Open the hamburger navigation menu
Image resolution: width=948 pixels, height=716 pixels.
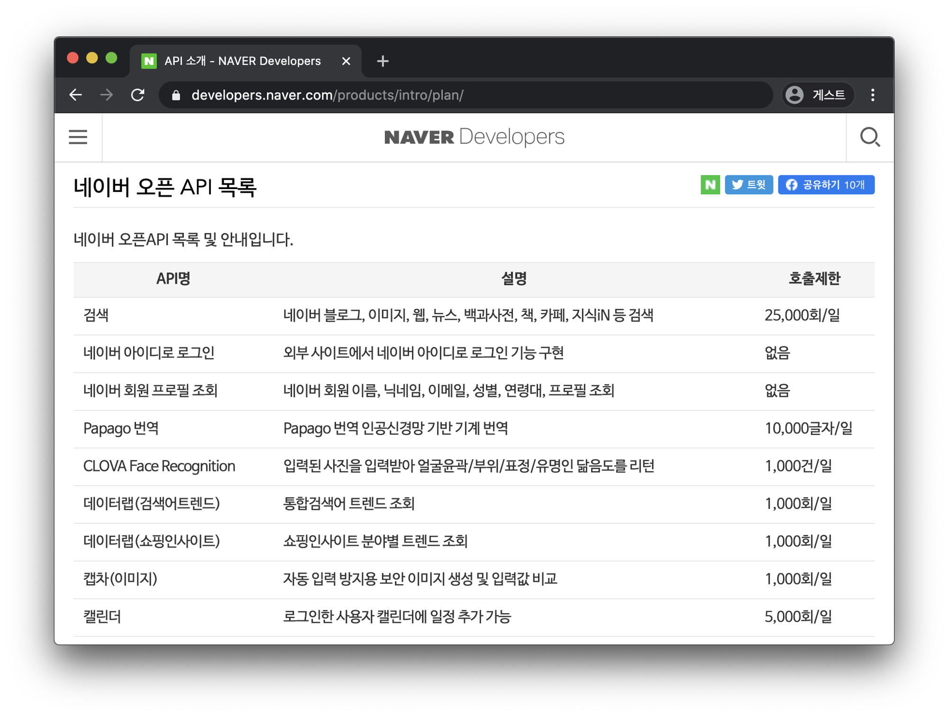[x=77, y=137]
